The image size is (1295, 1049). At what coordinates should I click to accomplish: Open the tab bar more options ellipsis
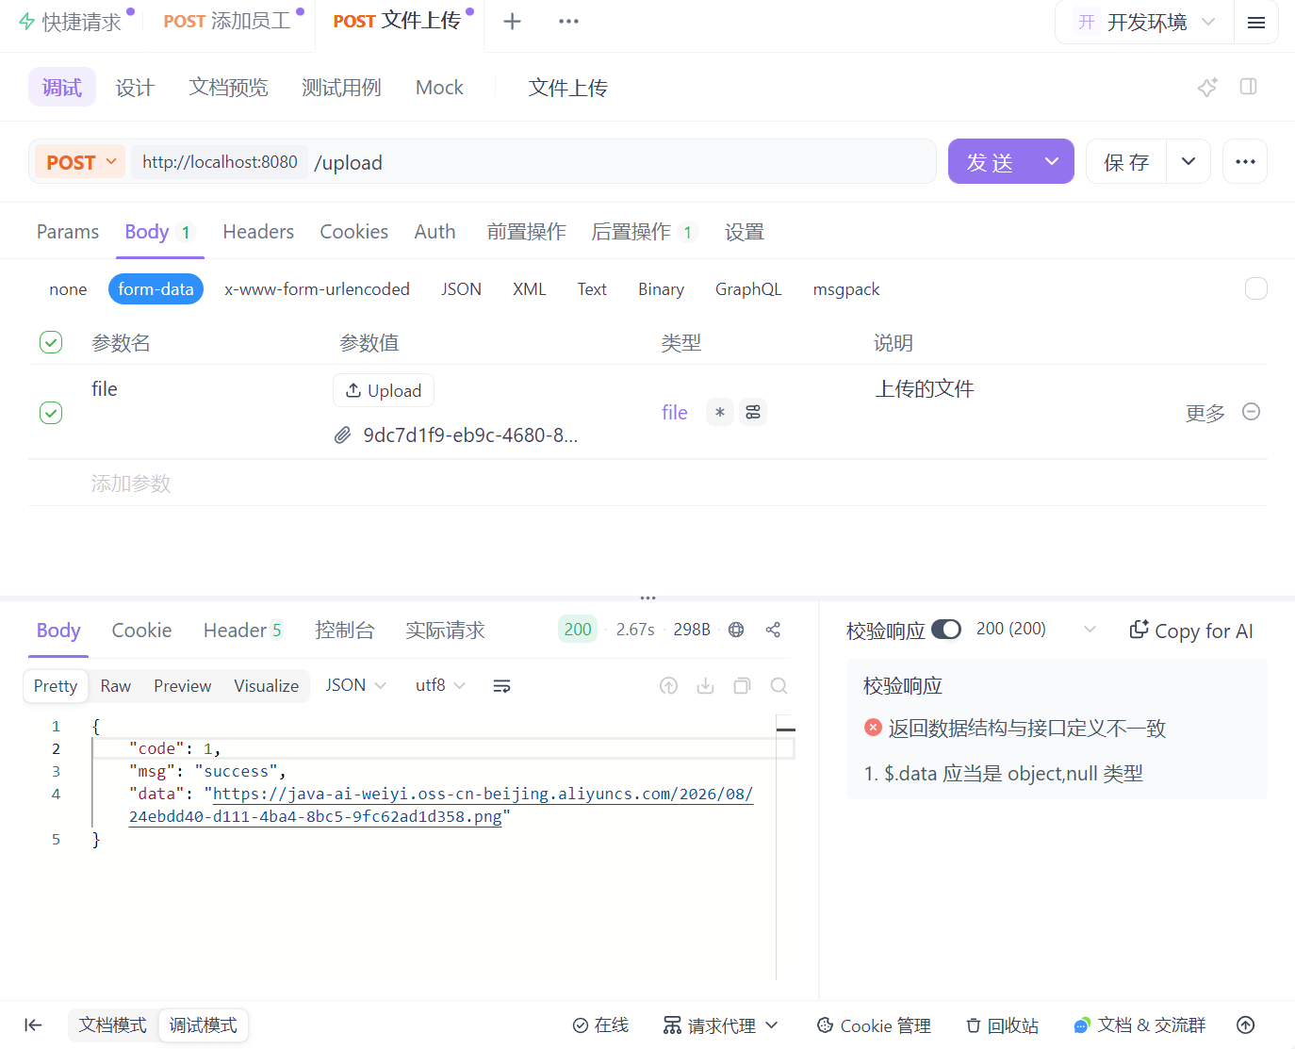568,22
